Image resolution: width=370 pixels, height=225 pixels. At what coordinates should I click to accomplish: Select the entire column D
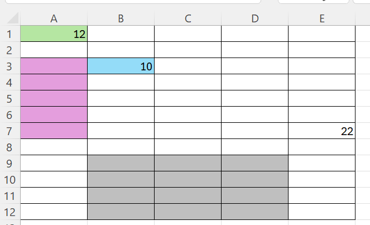[254, 18]
